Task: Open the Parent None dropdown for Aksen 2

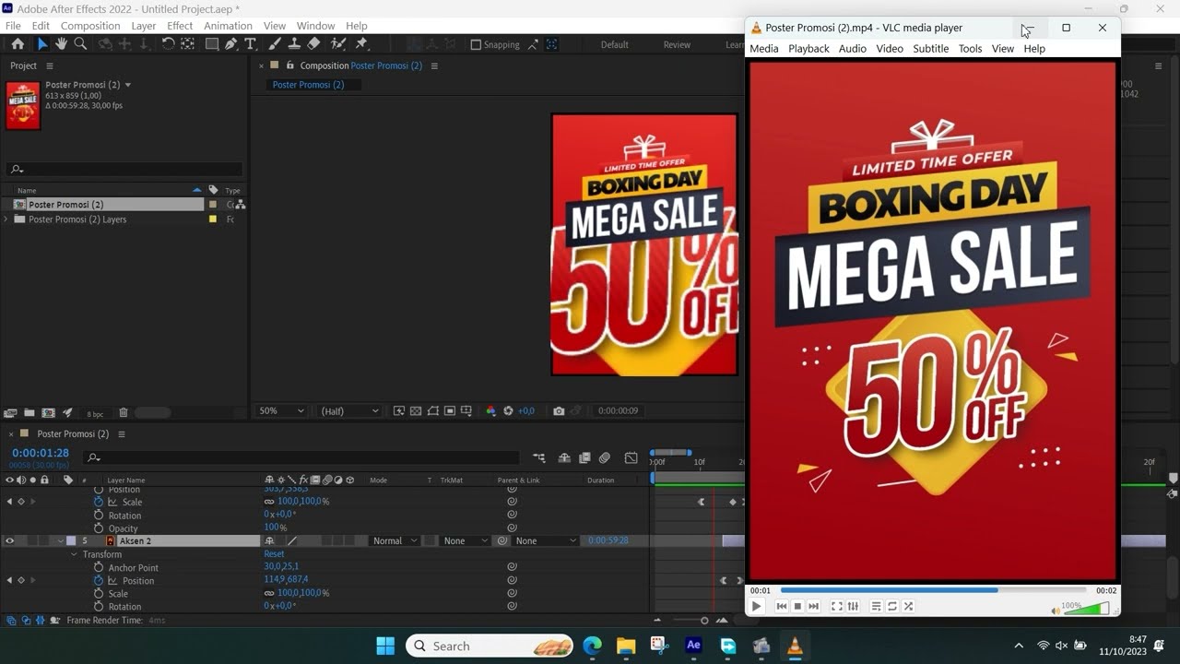Action: 545,541
